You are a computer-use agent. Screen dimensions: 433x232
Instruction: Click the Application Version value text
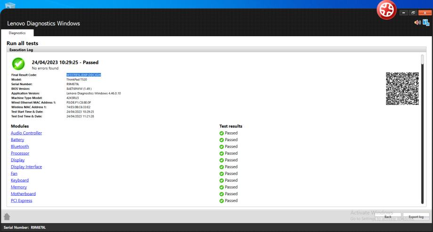pos(94,93)
